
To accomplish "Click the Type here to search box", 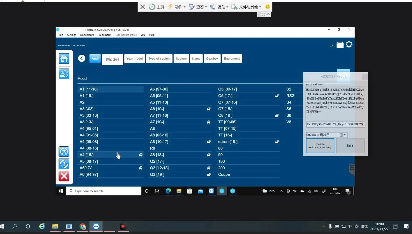I will (104, 191).
